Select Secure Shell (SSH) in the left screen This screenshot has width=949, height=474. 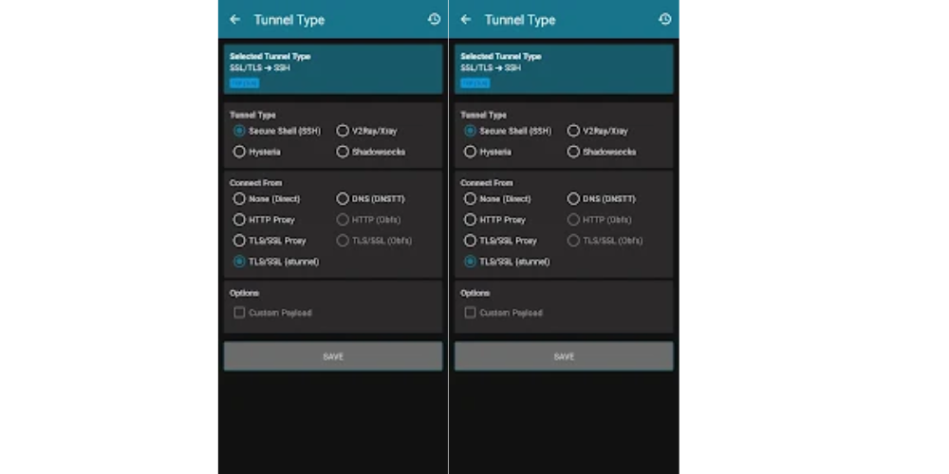[x=239, y=131]
